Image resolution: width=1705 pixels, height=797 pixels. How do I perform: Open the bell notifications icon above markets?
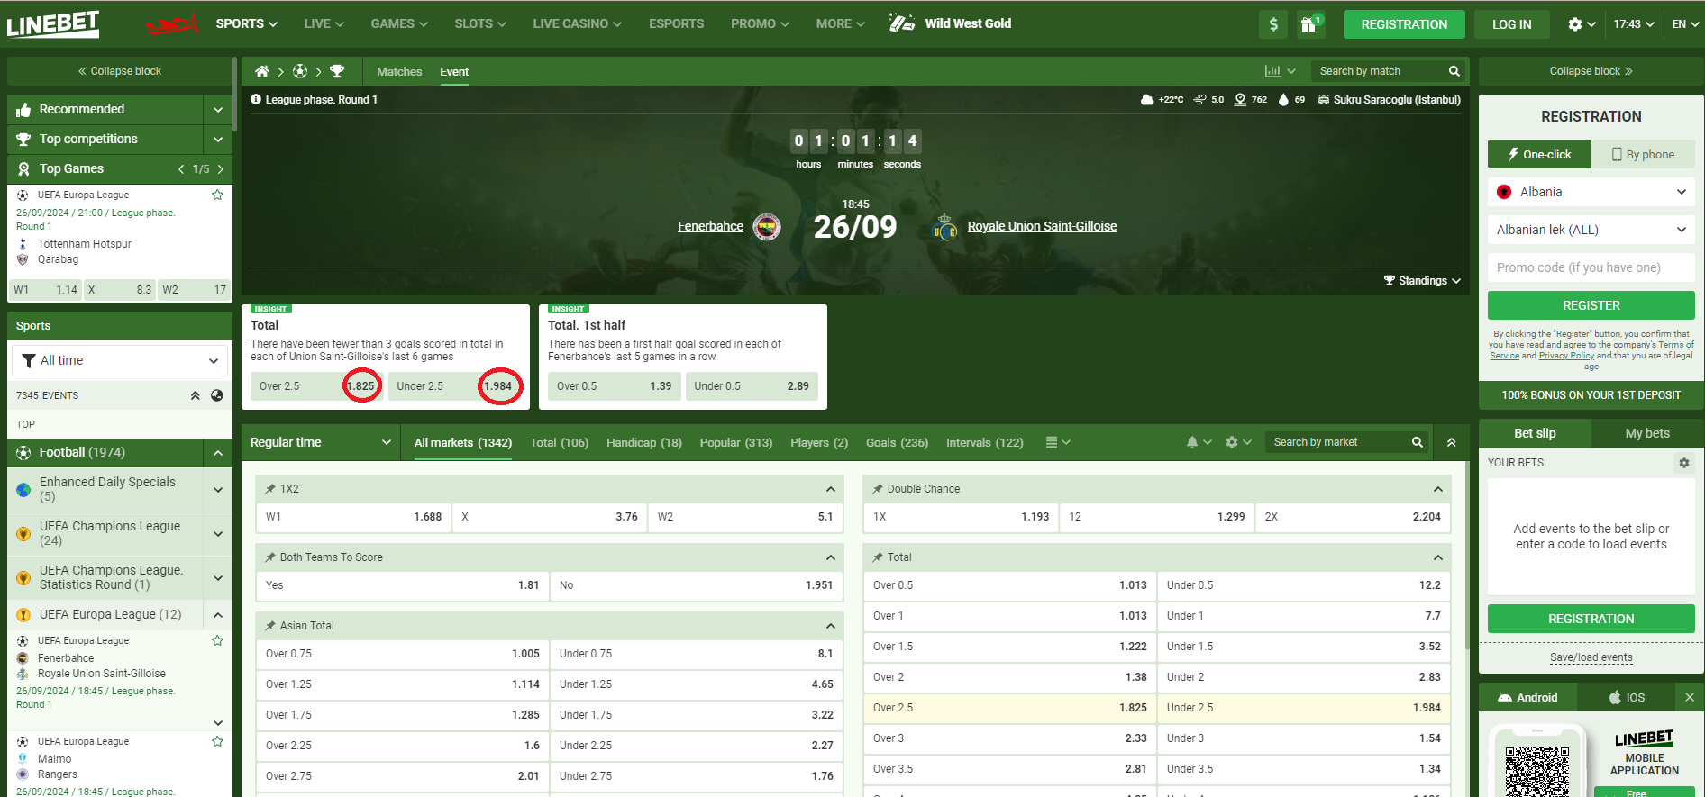pyautogui.click(x=1192, y=442)
